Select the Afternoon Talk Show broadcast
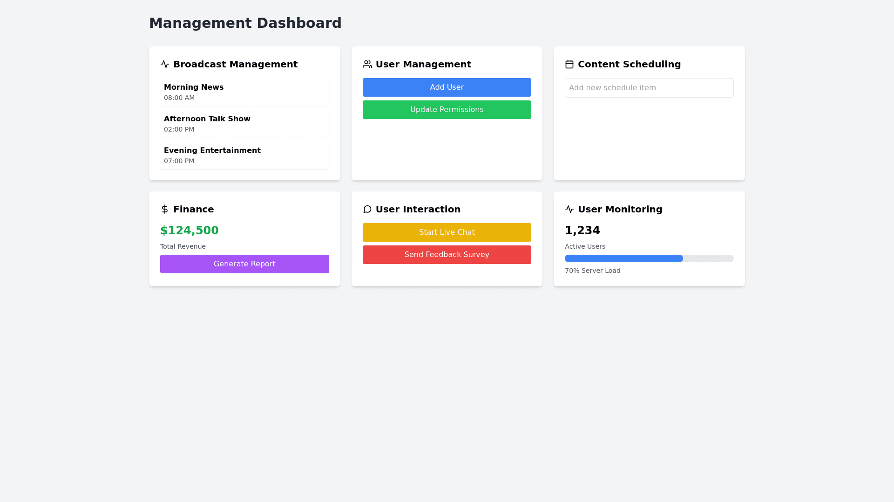The image size is (894, 502). [x=244, y=124]
